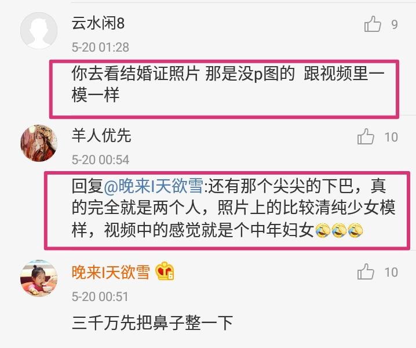
Task: Open the gold crown member badge
Action: [165, 271]
